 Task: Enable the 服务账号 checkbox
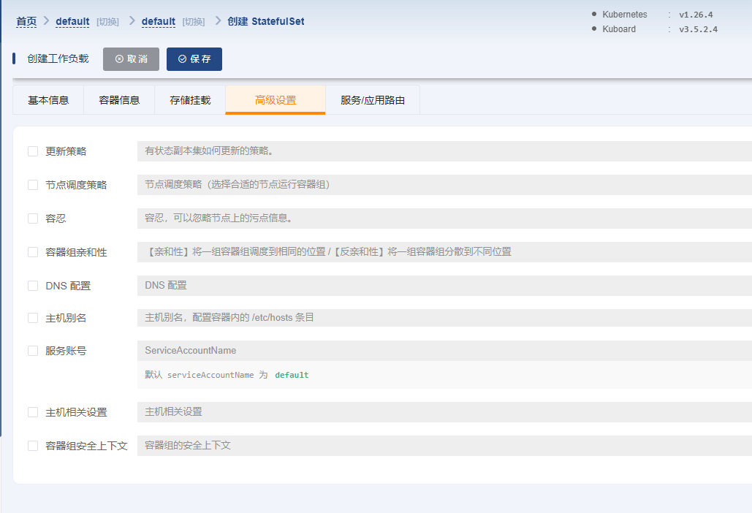click(33, 351)
